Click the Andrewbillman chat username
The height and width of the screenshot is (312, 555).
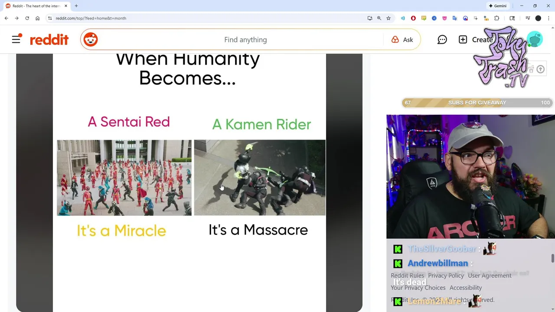[437, 263]
